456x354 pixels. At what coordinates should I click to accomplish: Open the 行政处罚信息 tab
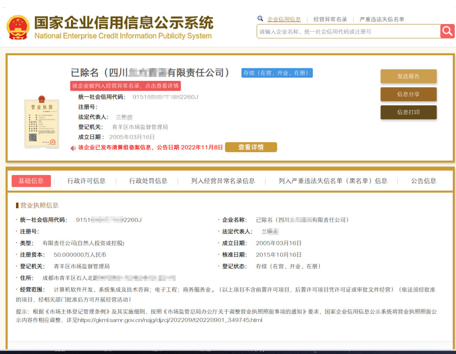148,181
